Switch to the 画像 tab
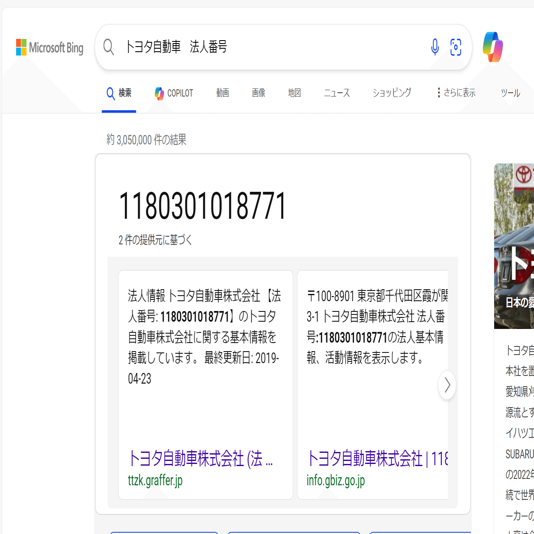This screenshot has width=534, height=534. (258, 93)
